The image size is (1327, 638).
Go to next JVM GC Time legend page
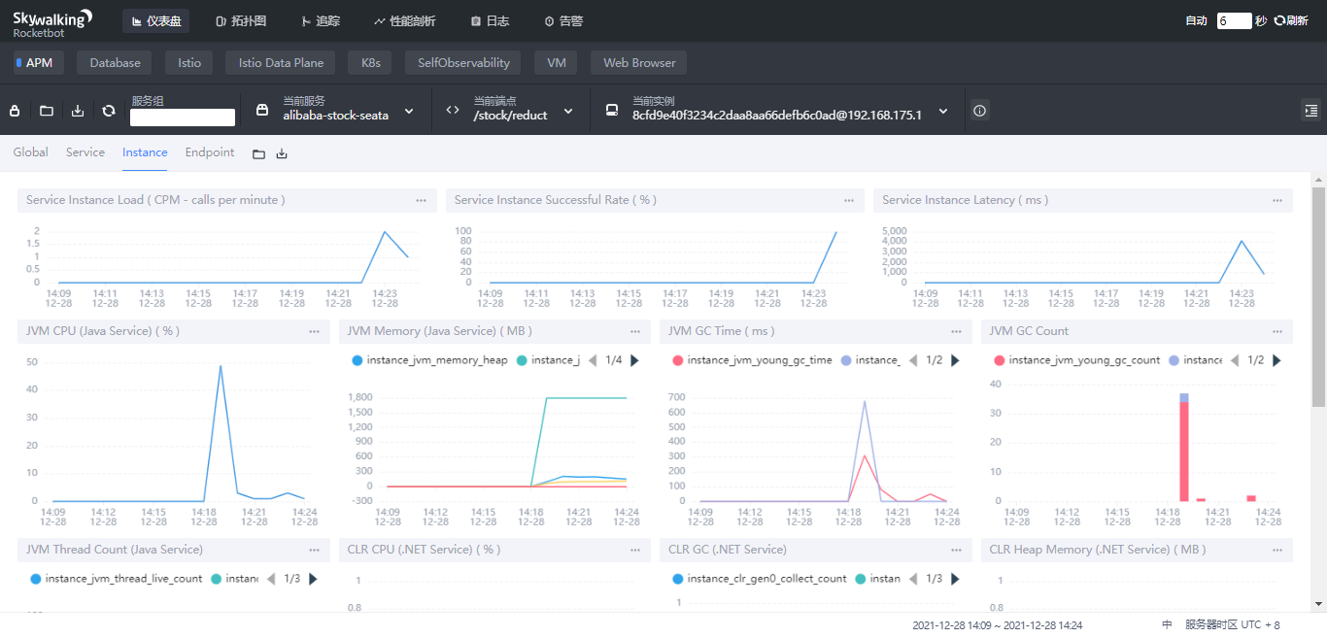955,360
